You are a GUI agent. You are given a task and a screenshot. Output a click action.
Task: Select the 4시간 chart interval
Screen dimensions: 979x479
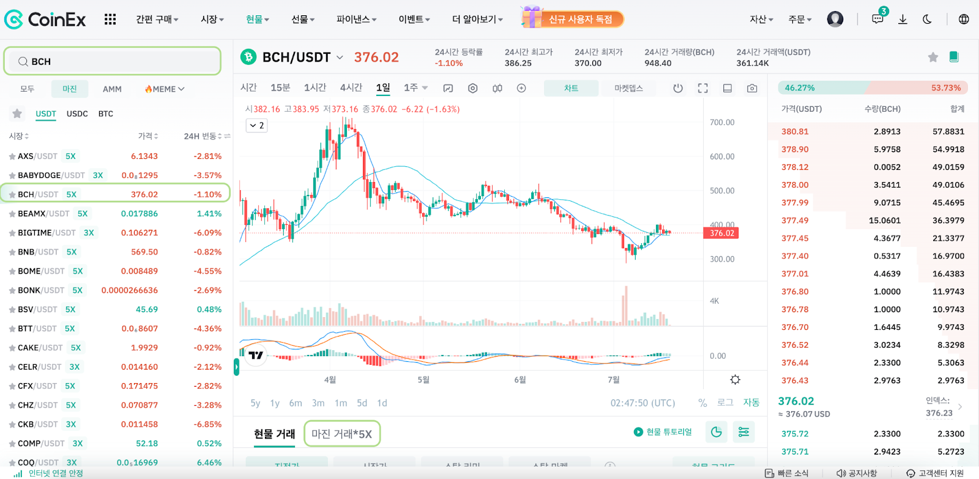[x=351, y=88]
